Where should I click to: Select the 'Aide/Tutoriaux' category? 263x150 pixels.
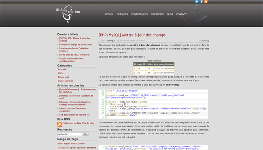click(x=66, y=81)
